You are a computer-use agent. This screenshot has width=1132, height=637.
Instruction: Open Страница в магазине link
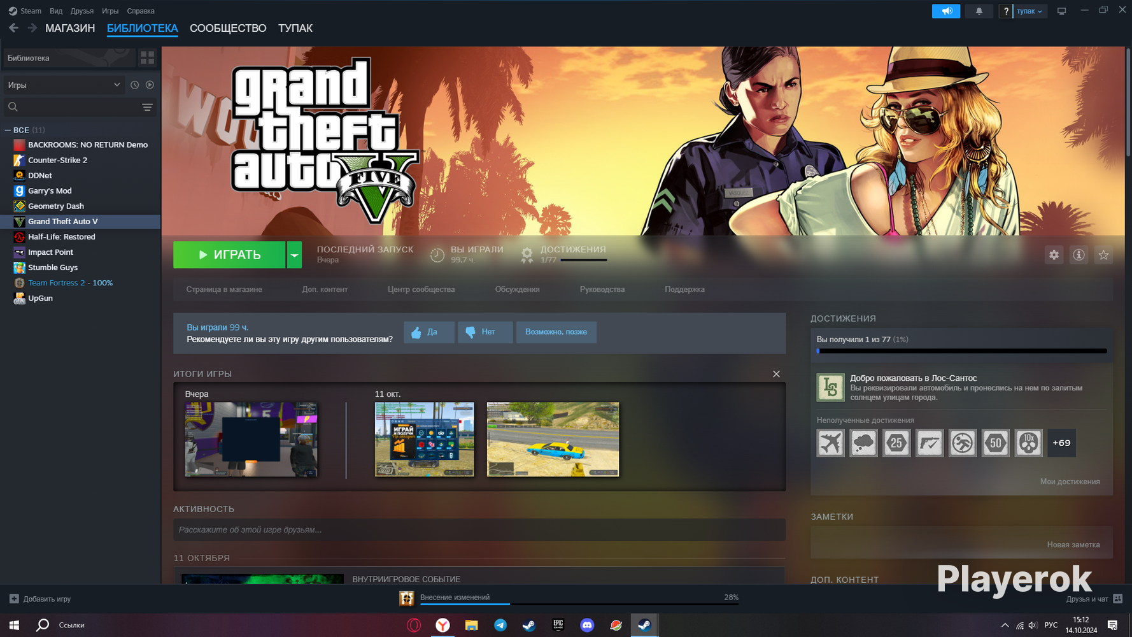(224, 289)
